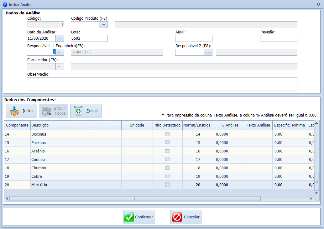Image resolution: width=324 pixels, height=229 pixels.
Task: Check Não Detectado for Arsênio
Action: 168,151
